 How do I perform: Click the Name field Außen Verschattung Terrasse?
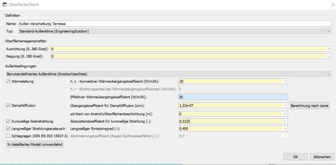pyautogui.click(x=175, y=23)
